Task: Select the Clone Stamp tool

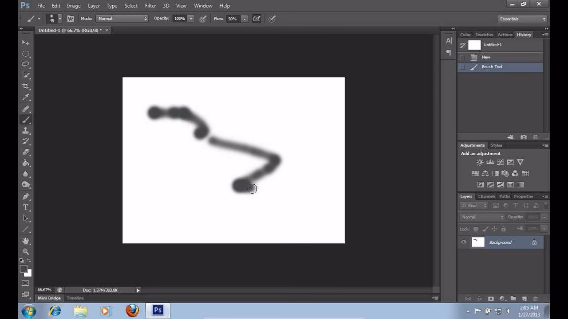Action: (25, 130)
